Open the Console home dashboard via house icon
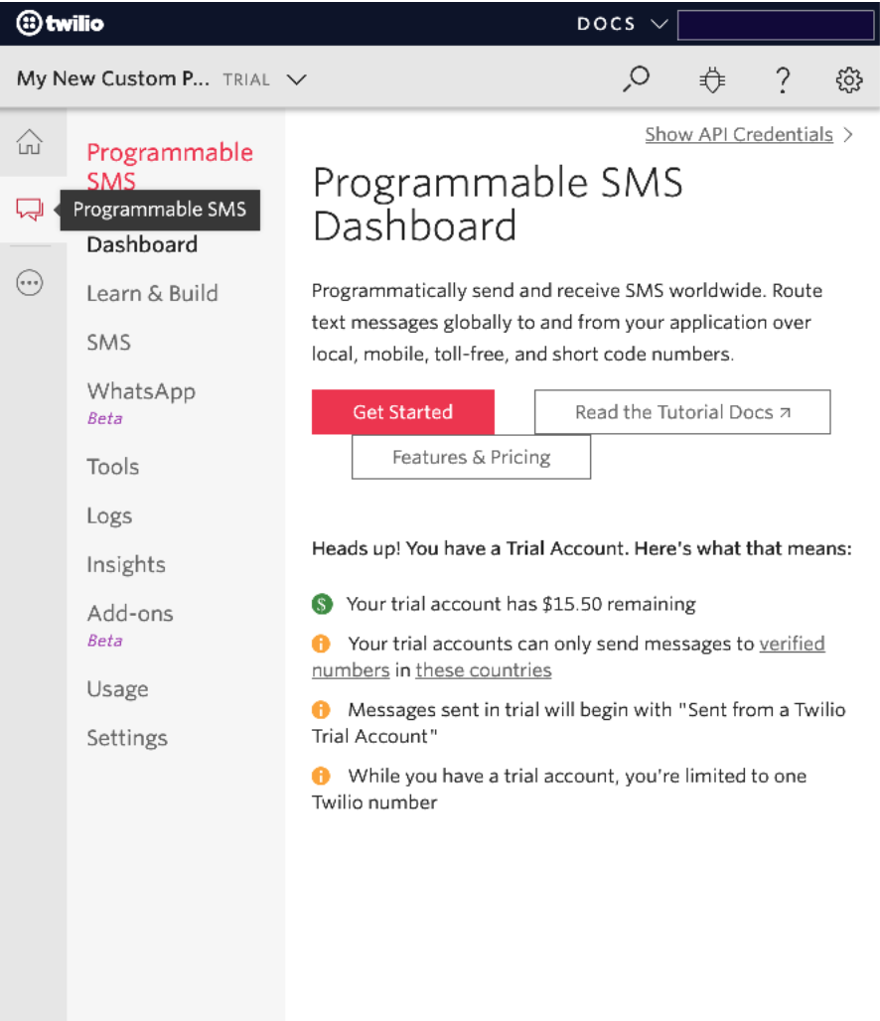The image size is (880, 1021). tap(31, 143)
